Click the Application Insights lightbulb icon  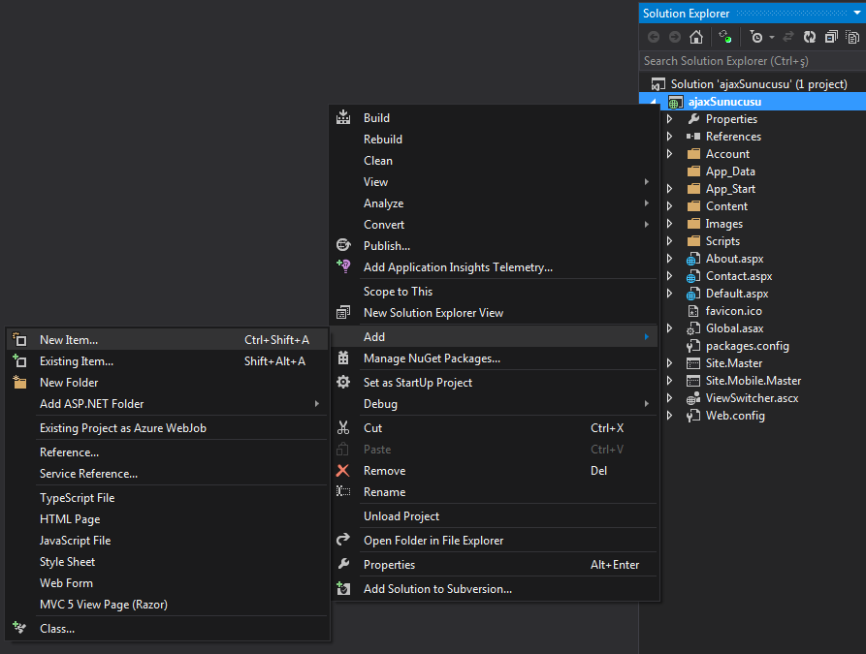(343, 266)
